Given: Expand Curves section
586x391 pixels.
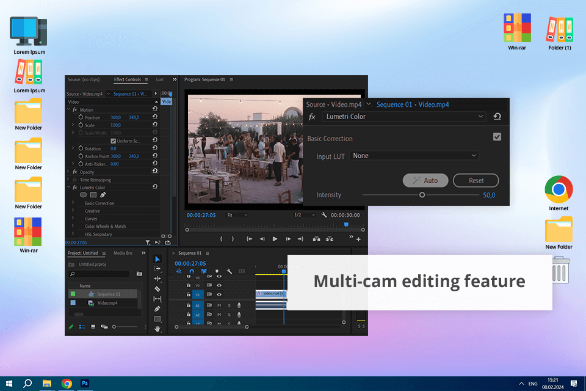Looking at the screenshot, I should coord(73,219).
